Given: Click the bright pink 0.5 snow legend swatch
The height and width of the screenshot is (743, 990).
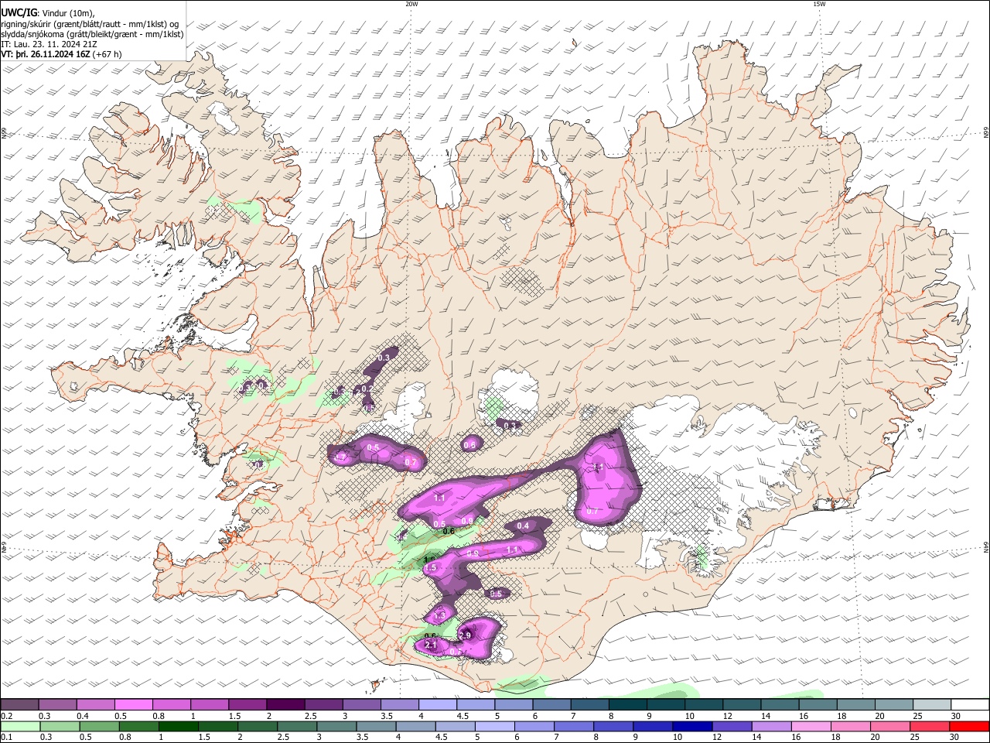Looking at the screenshot, I should click(133, 704).
